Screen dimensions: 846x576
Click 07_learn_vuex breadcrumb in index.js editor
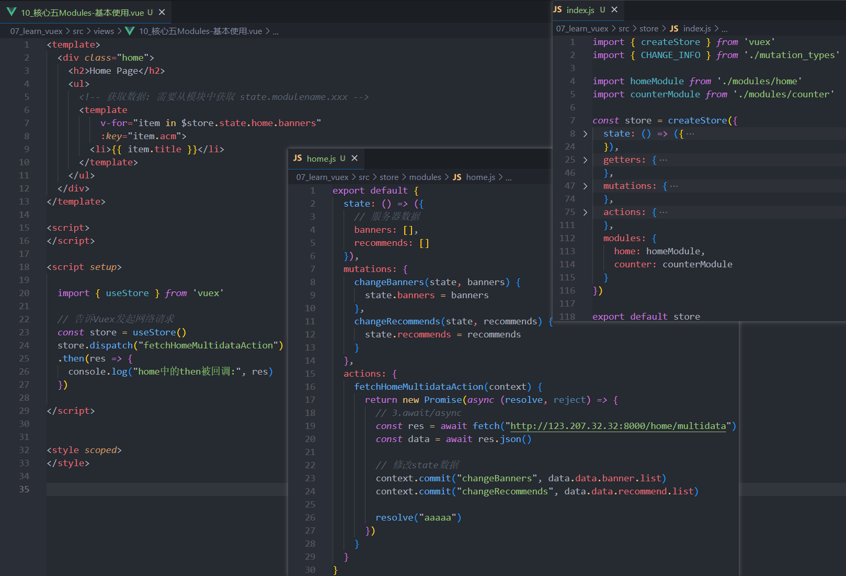tap(582, 29)
